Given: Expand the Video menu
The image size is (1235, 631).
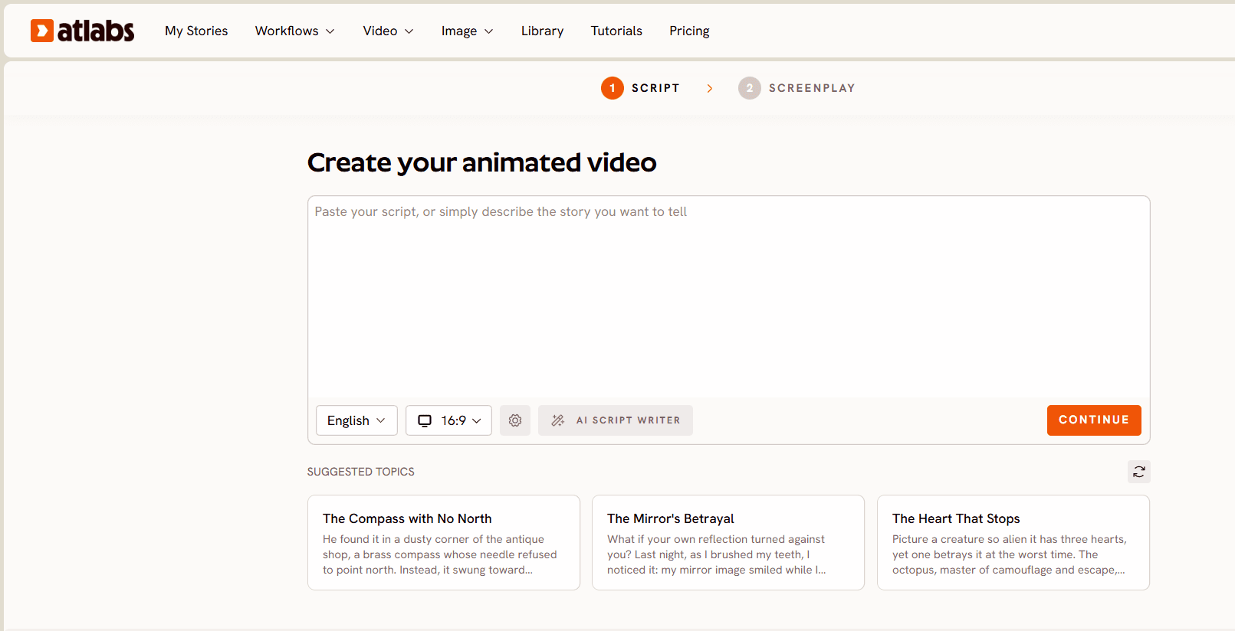Looking at the screenshot, I should tap(389, 31).
